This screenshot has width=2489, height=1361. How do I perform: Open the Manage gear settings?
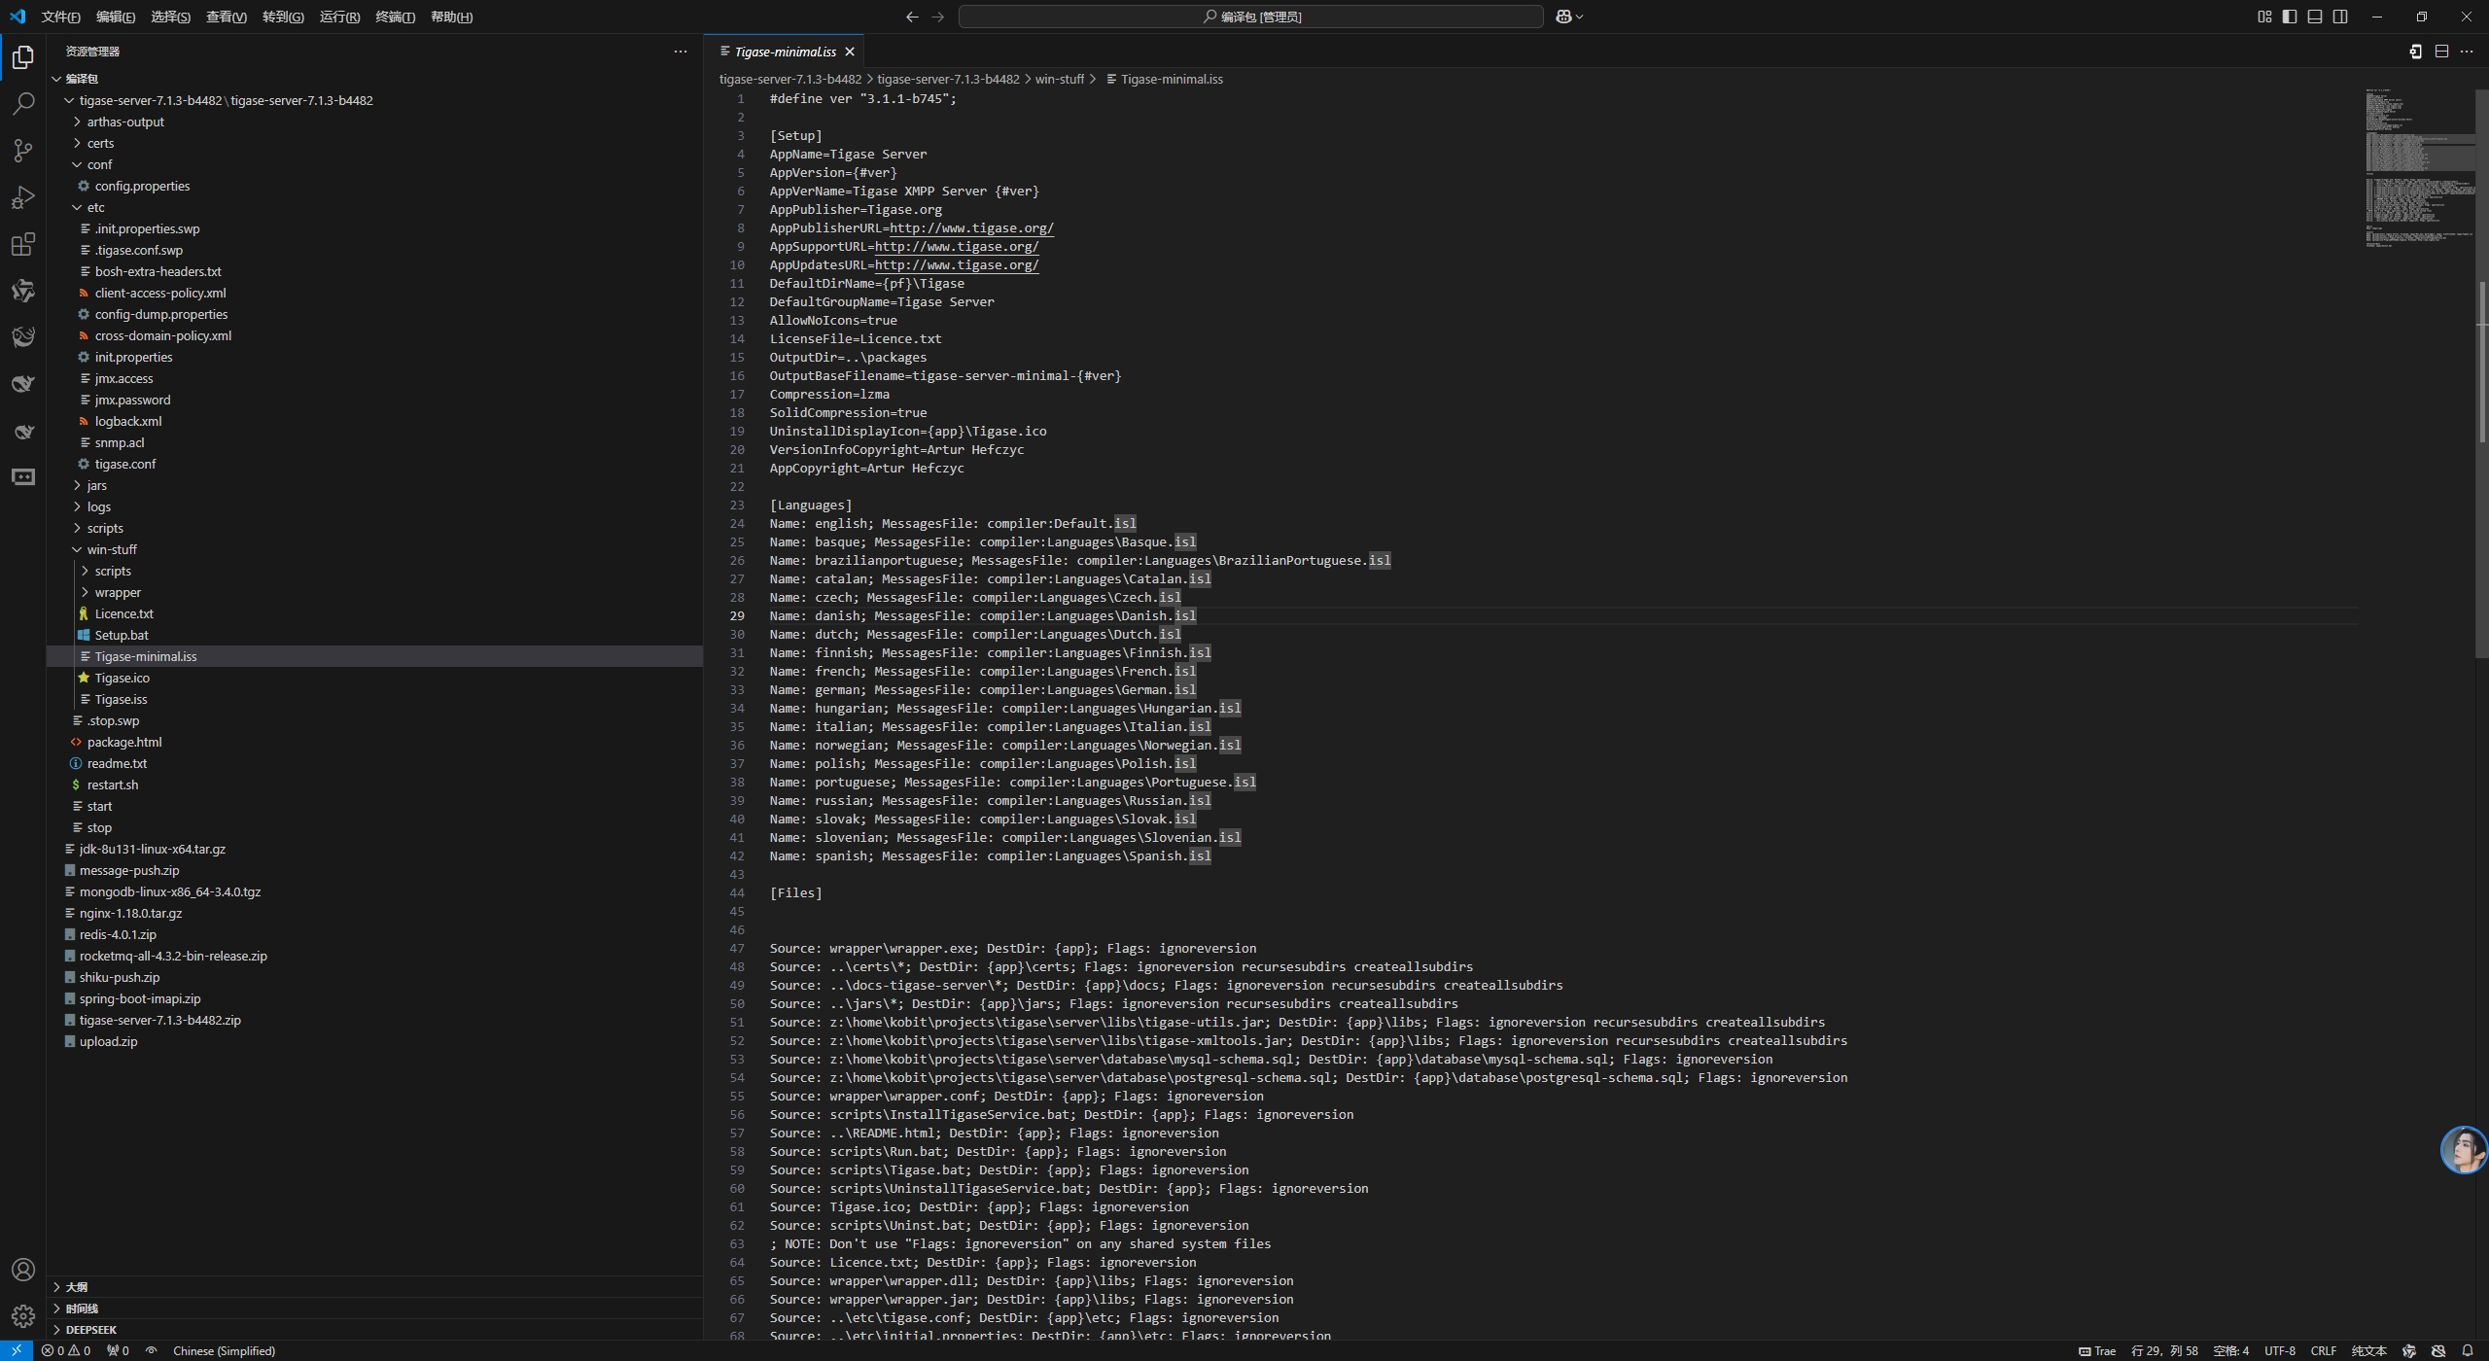tap(23, 1316)
